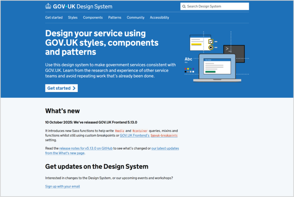Open the Styles navigation item
Screen dimensions: 294x197
pos(73,18)
